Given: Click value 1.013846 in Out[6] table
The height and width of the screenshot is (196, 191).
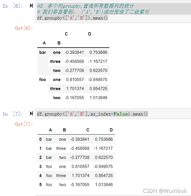Looking at the screenshot, I should (98, 98).
